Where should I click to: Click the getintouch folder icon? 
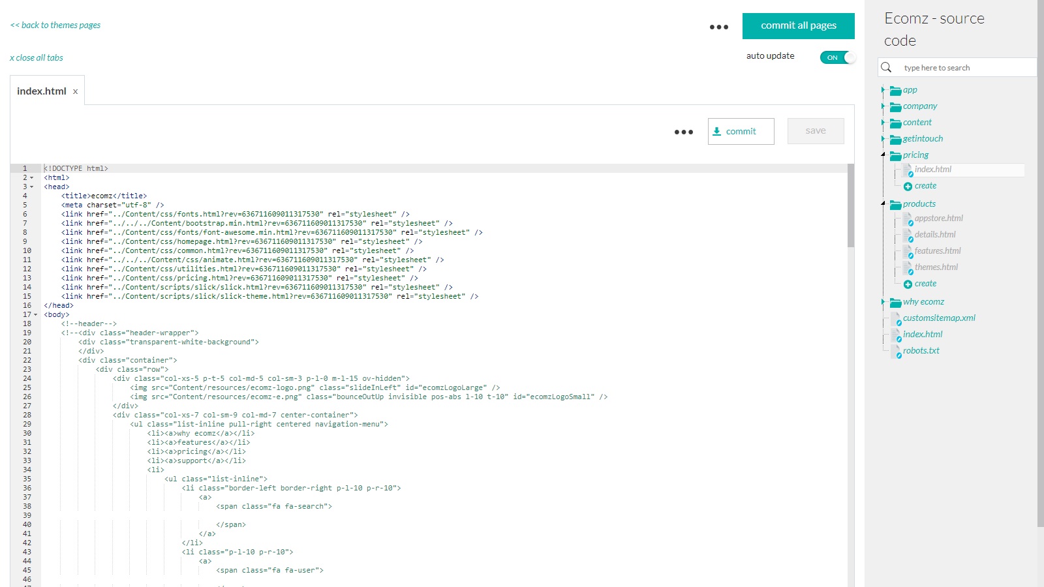point(896,140)
